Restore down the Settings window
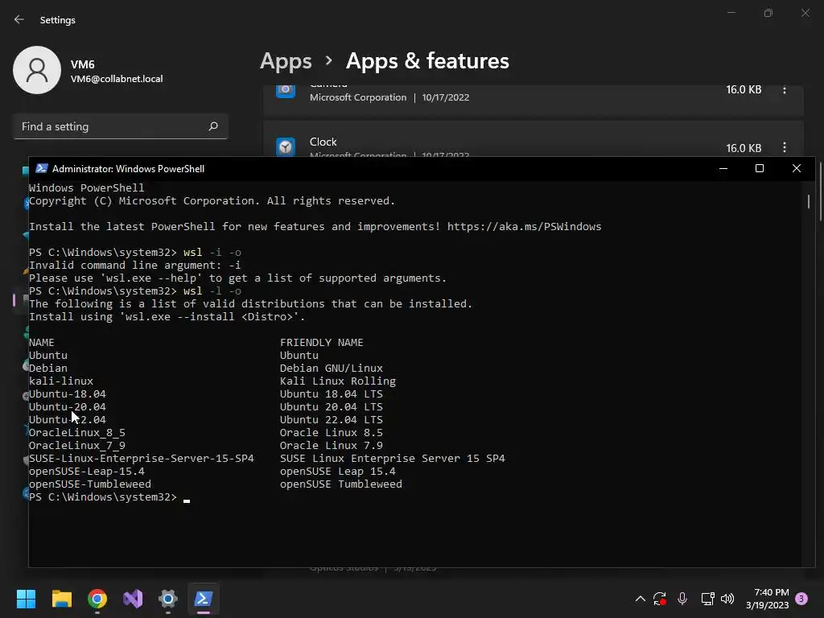The width and height of the screenshot is (824, 618). tap(768, 13)
